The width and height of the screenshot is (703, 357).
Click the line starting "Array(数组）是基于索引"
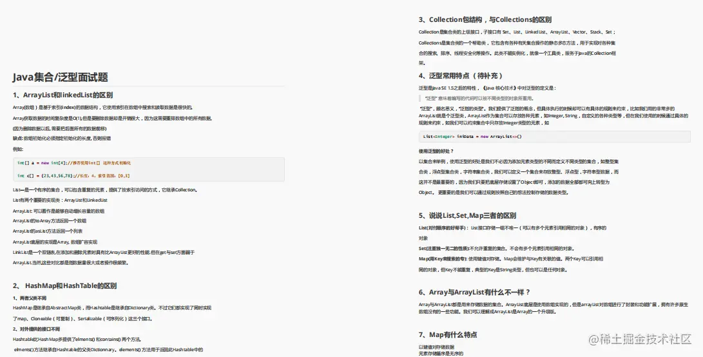pyautogui.click(x=102, y=108)
